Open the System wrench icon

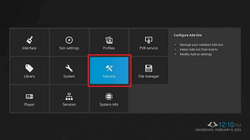pos(69,68)
